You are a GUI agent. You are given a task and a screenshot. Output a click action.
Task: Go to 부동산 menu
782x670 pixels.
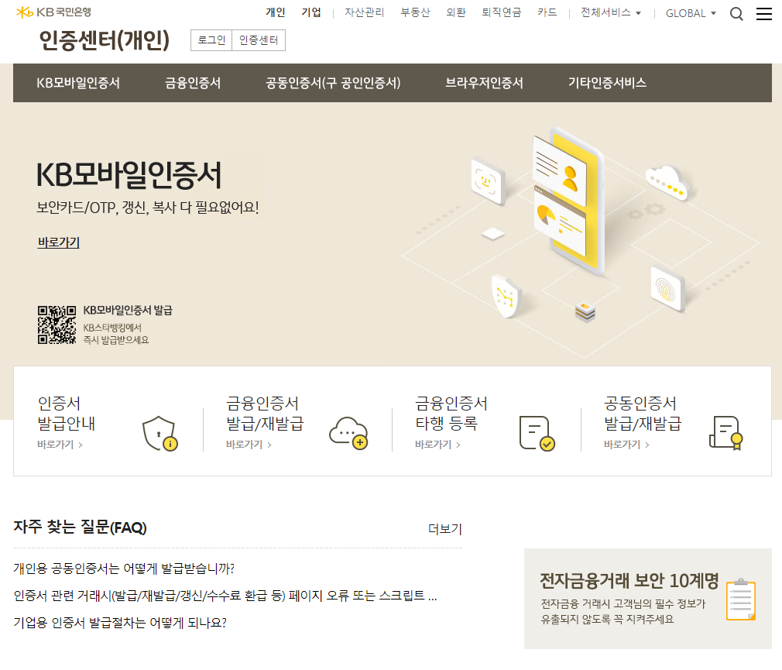coord(416,12)
